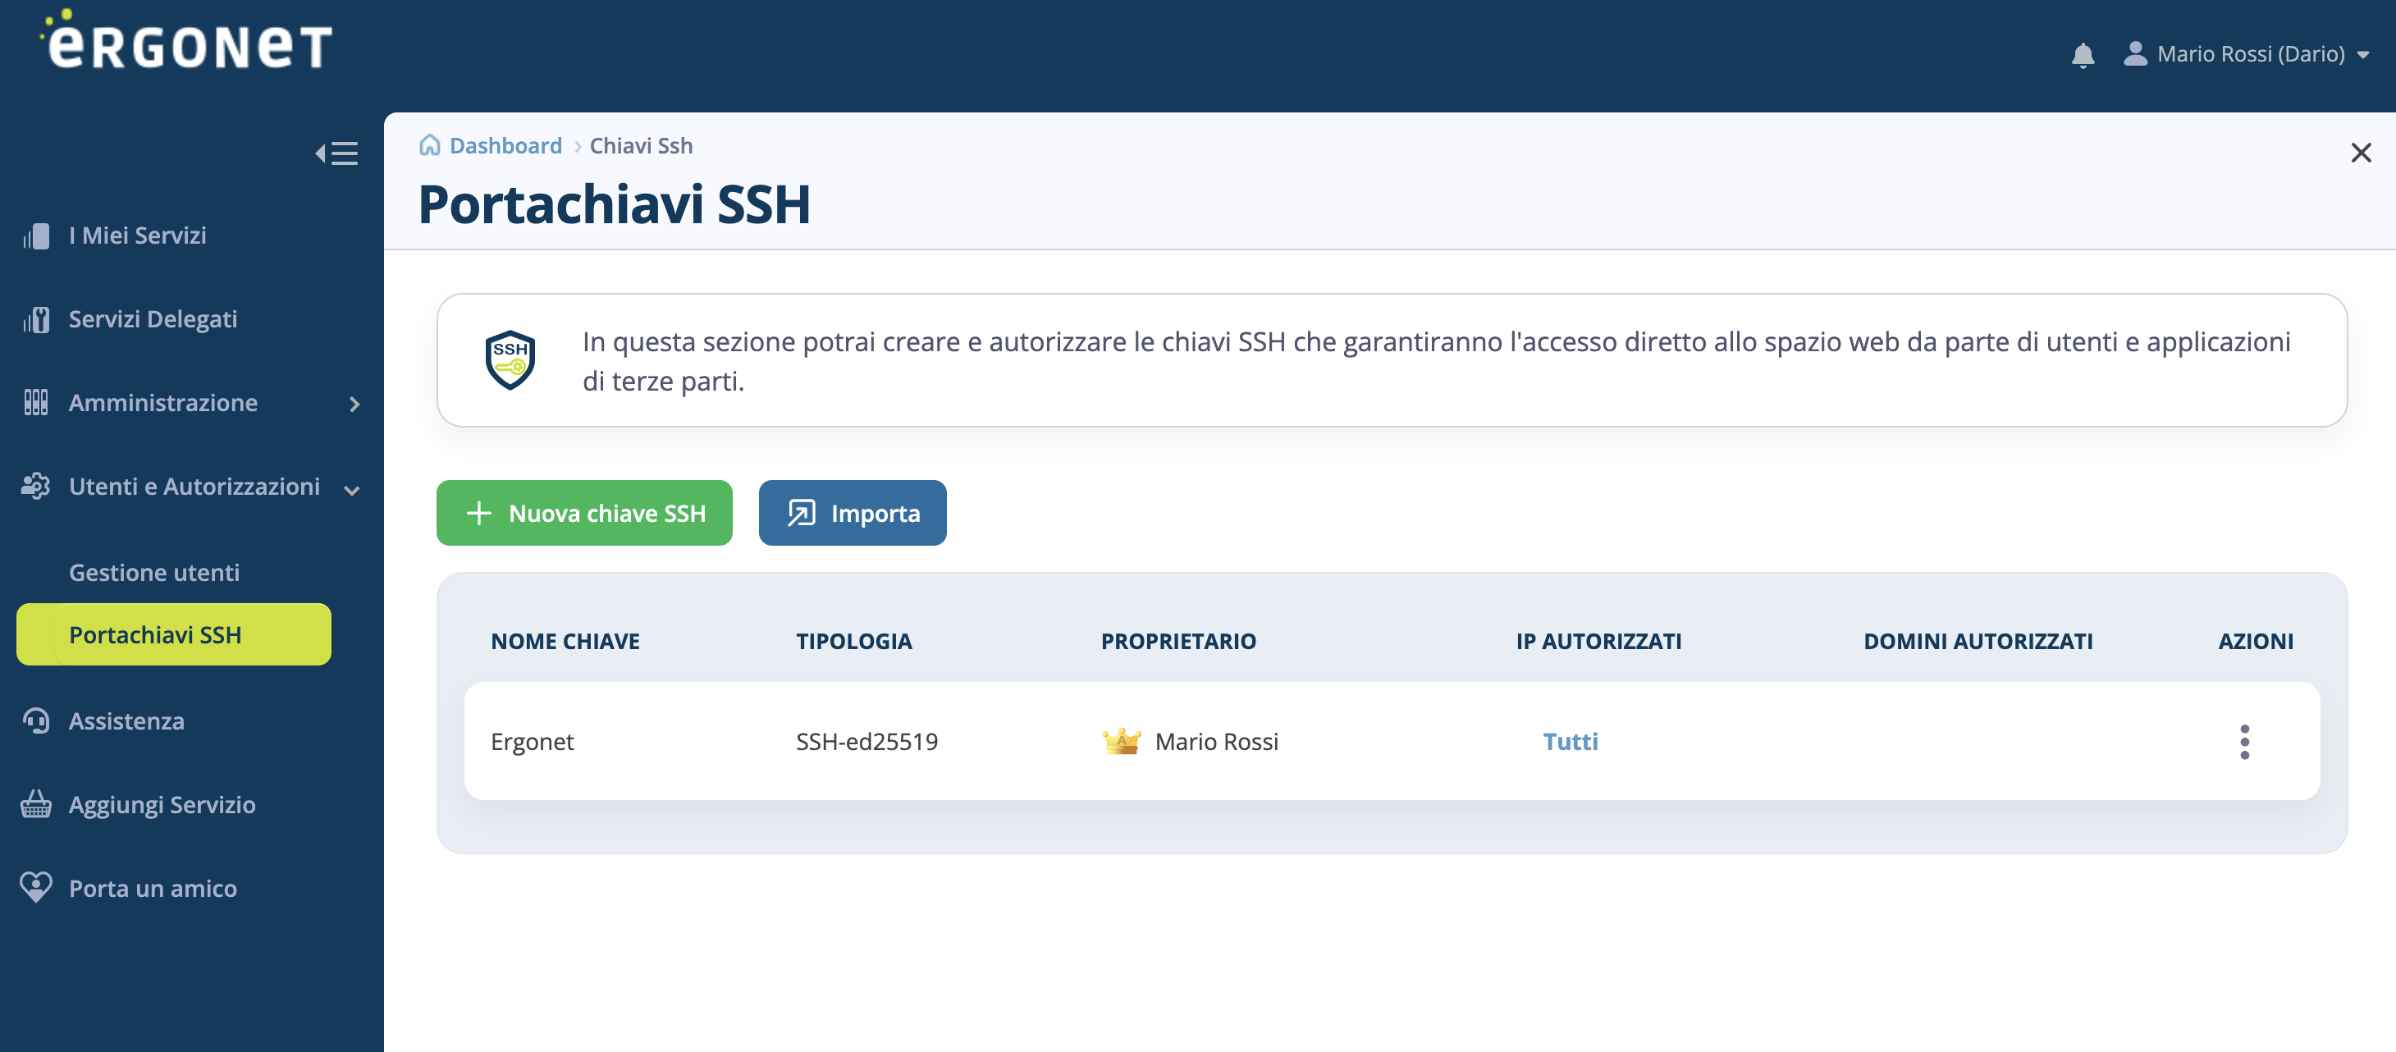This screenshot has width=2396, height=1052.
Task: Click the notification bell icon
Action: (2083, 55)
